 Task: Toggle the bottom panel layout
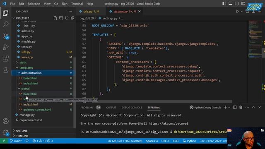tap(230, 4)
